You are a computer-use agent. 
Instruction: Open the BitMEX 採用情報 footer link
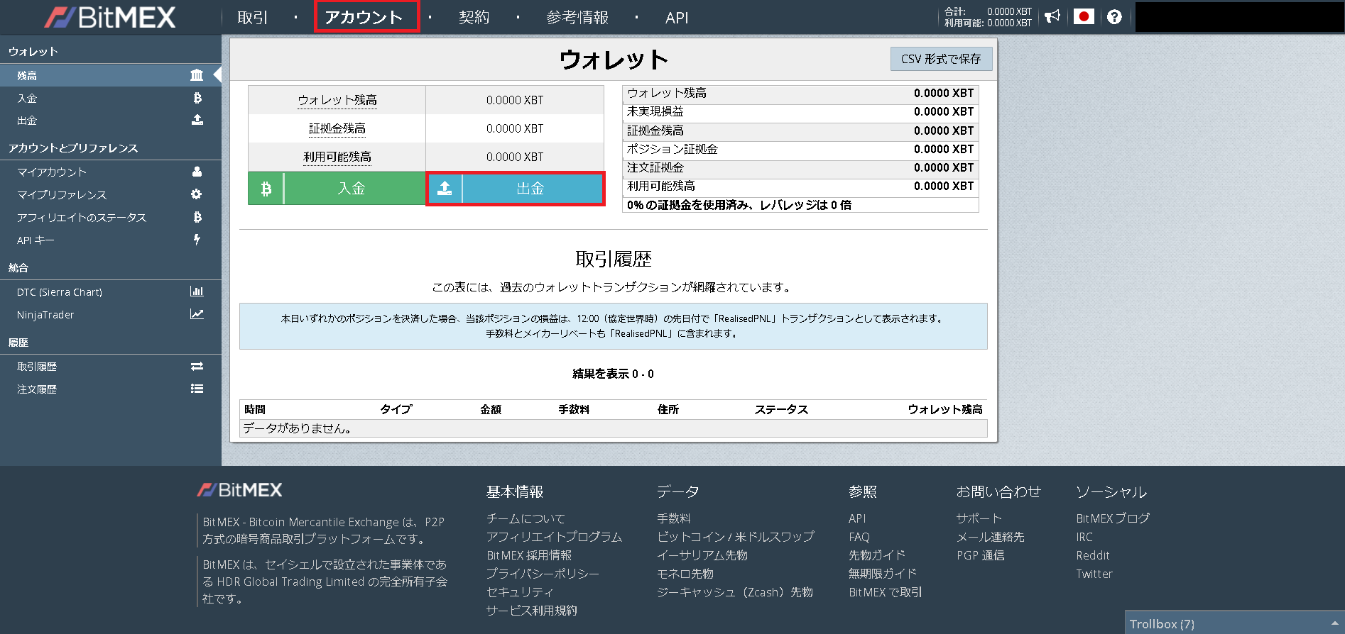529,555
